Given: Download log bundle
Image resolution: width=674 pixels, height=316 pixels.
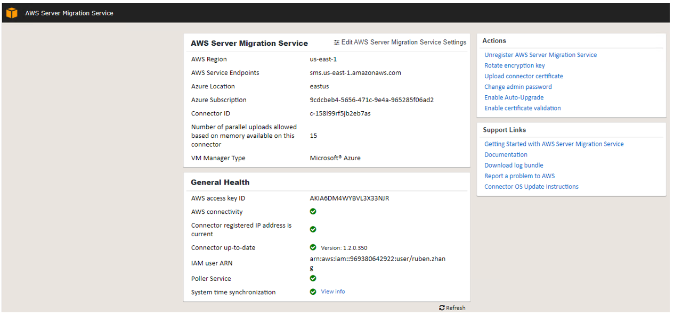Looking at the screenshot, I should click(x=514, y=165).
